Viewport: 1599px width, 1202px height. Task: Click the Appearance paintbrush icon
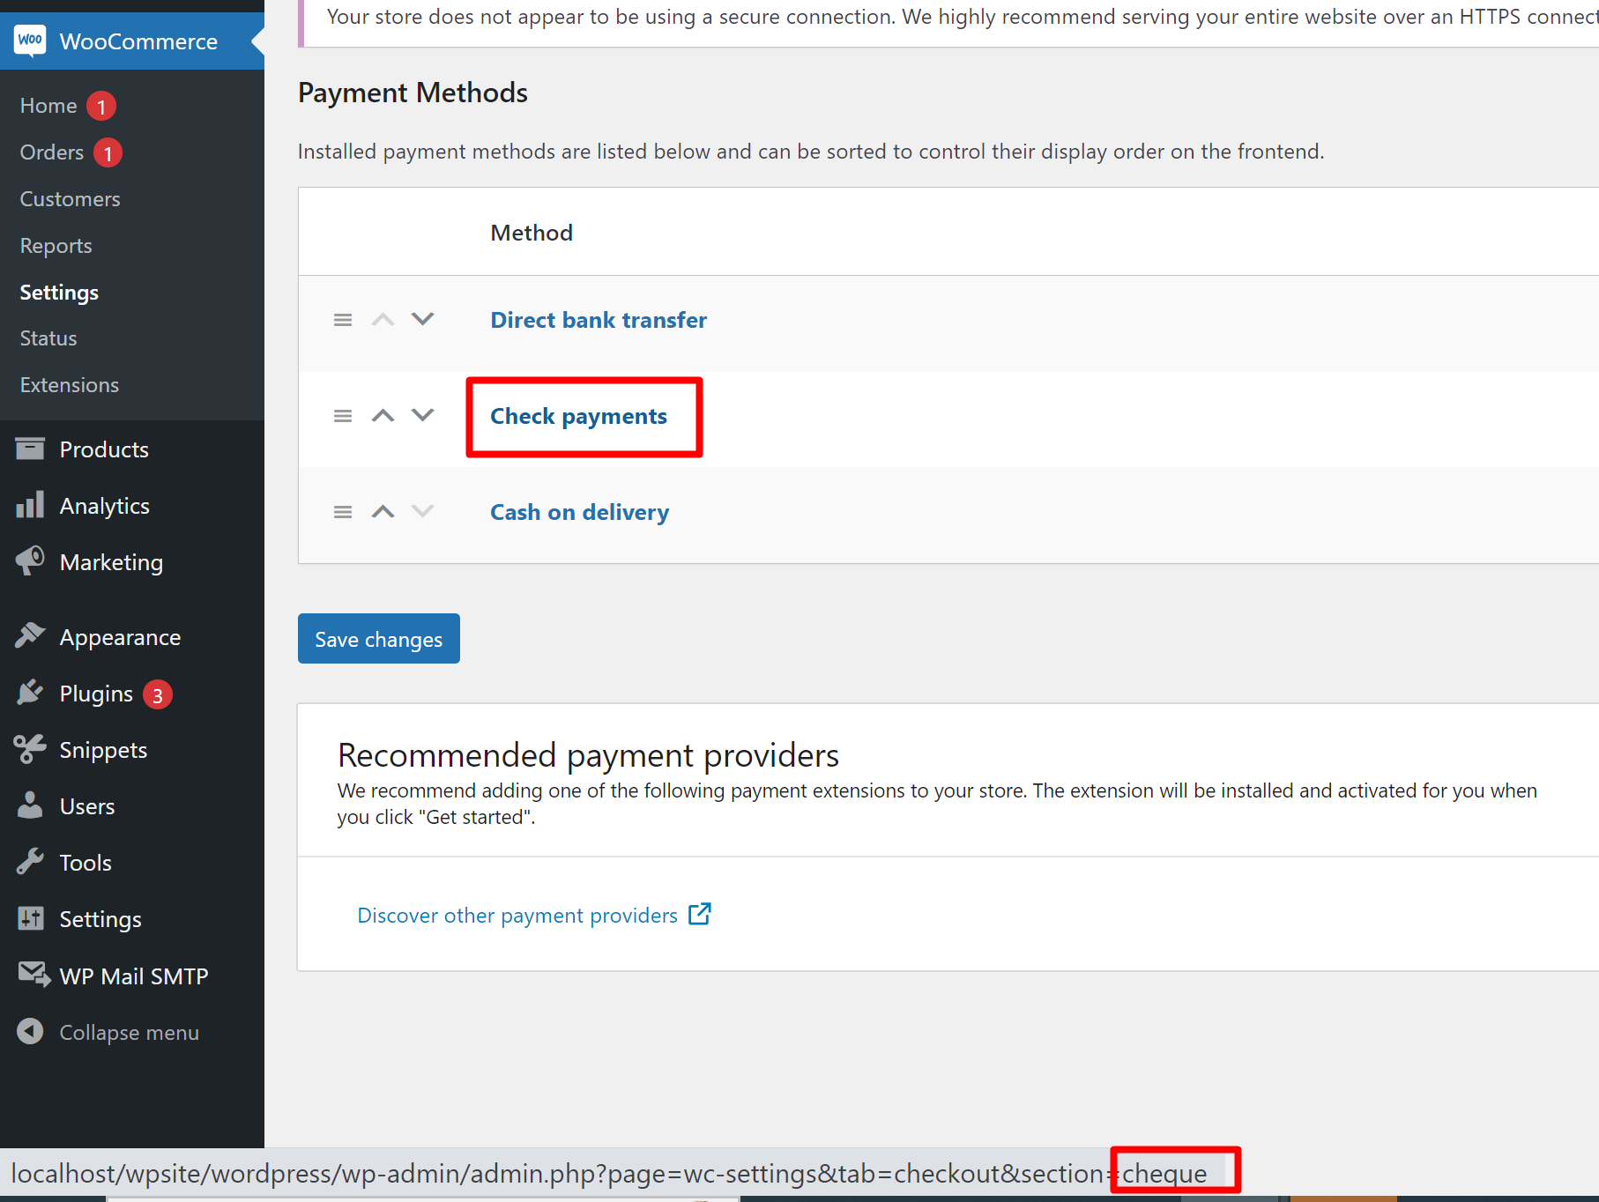31,635
